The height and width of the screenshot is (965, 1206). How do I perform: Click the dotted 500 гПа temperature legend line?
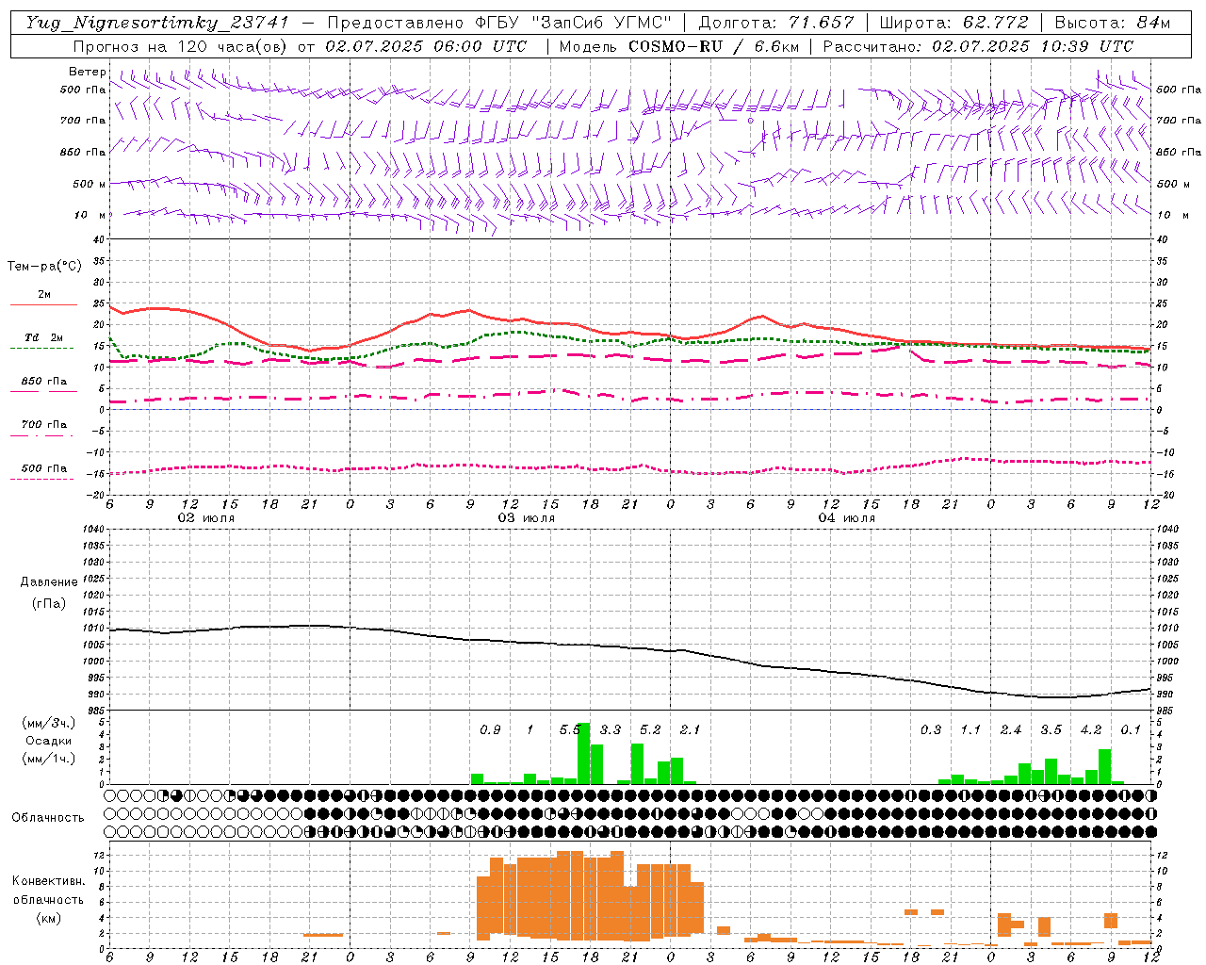41,479
